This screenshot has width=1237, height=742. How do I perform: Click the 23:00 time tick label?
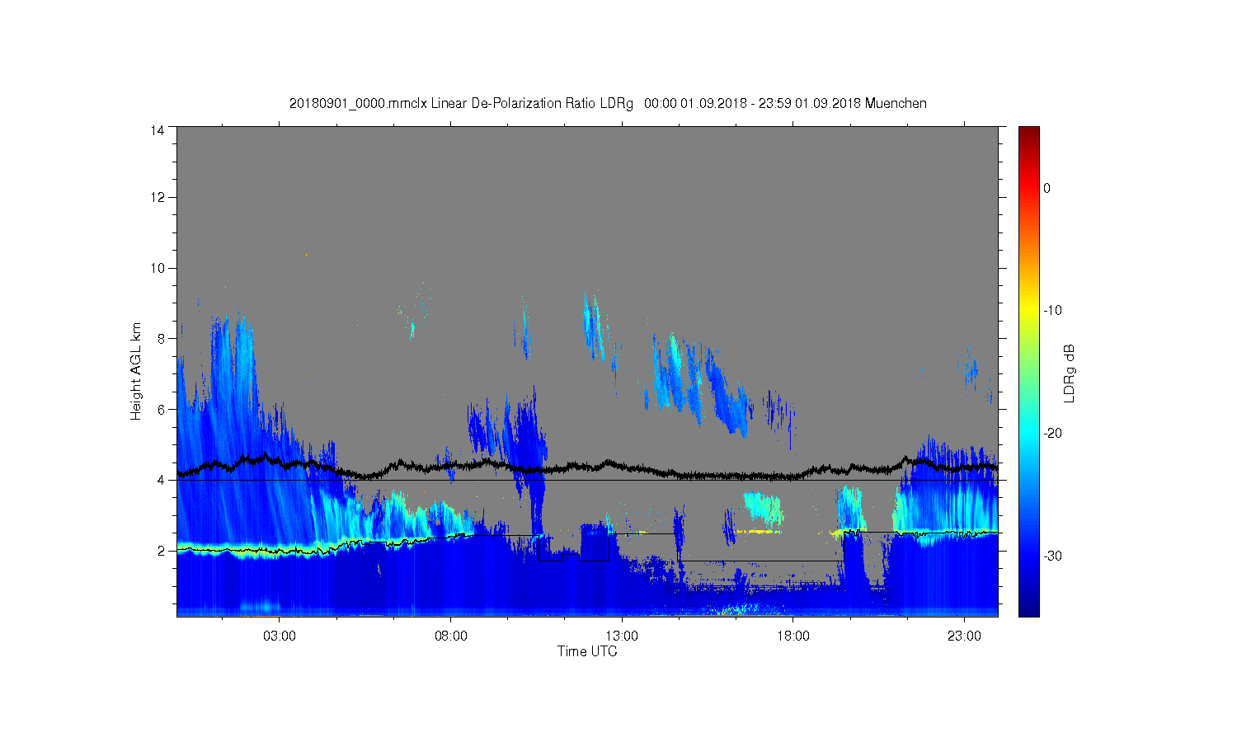pyautogui.click(x=964, y=636)
